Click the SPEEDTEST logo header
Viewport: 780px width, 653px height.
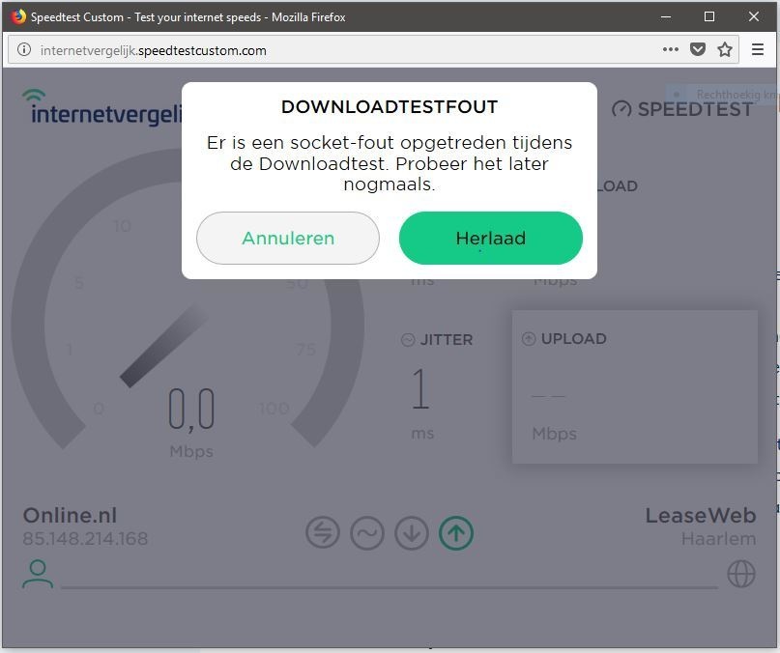click(682, 109)
